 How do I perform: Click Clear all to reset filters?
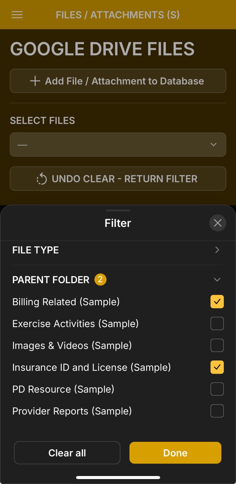67,453
